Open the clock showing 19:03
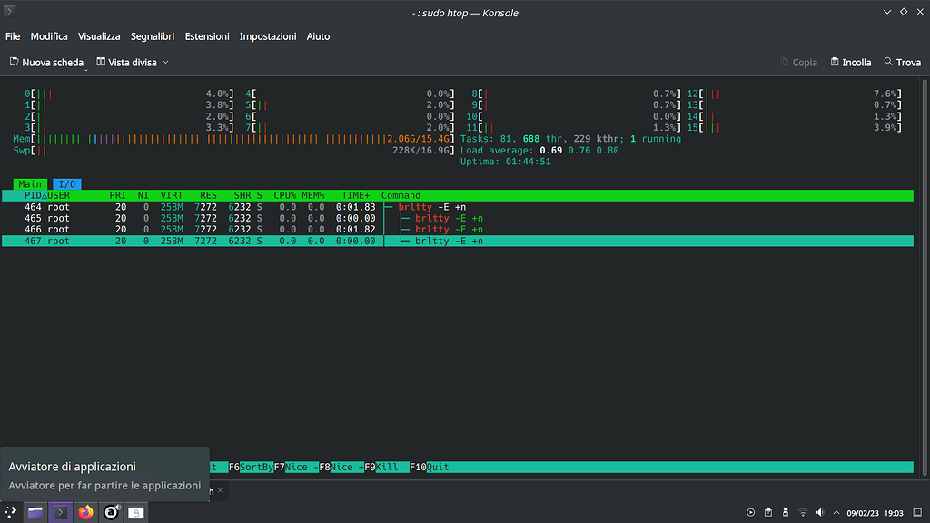This screenshot has width=930, height=523. coord(875,513)
